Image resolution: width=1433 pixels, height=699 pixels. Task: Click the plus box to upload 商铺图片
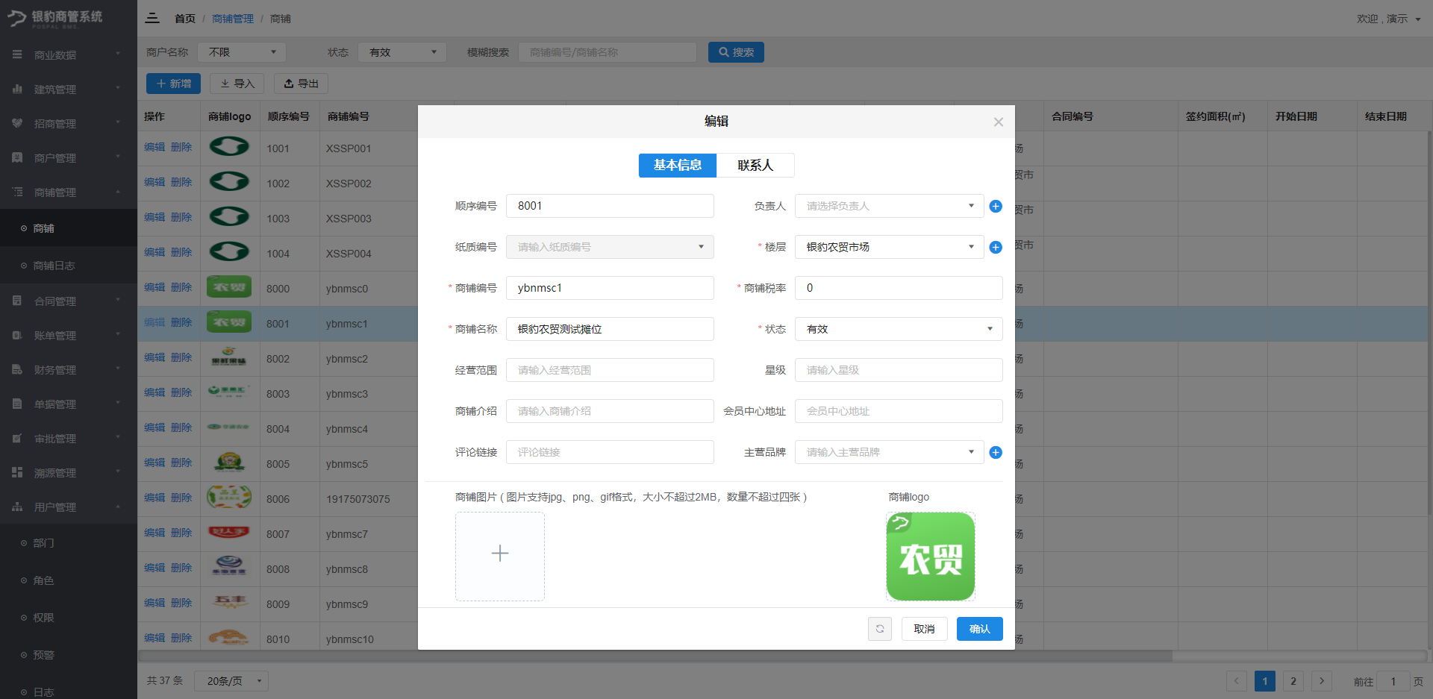click(x=500, y=557)
